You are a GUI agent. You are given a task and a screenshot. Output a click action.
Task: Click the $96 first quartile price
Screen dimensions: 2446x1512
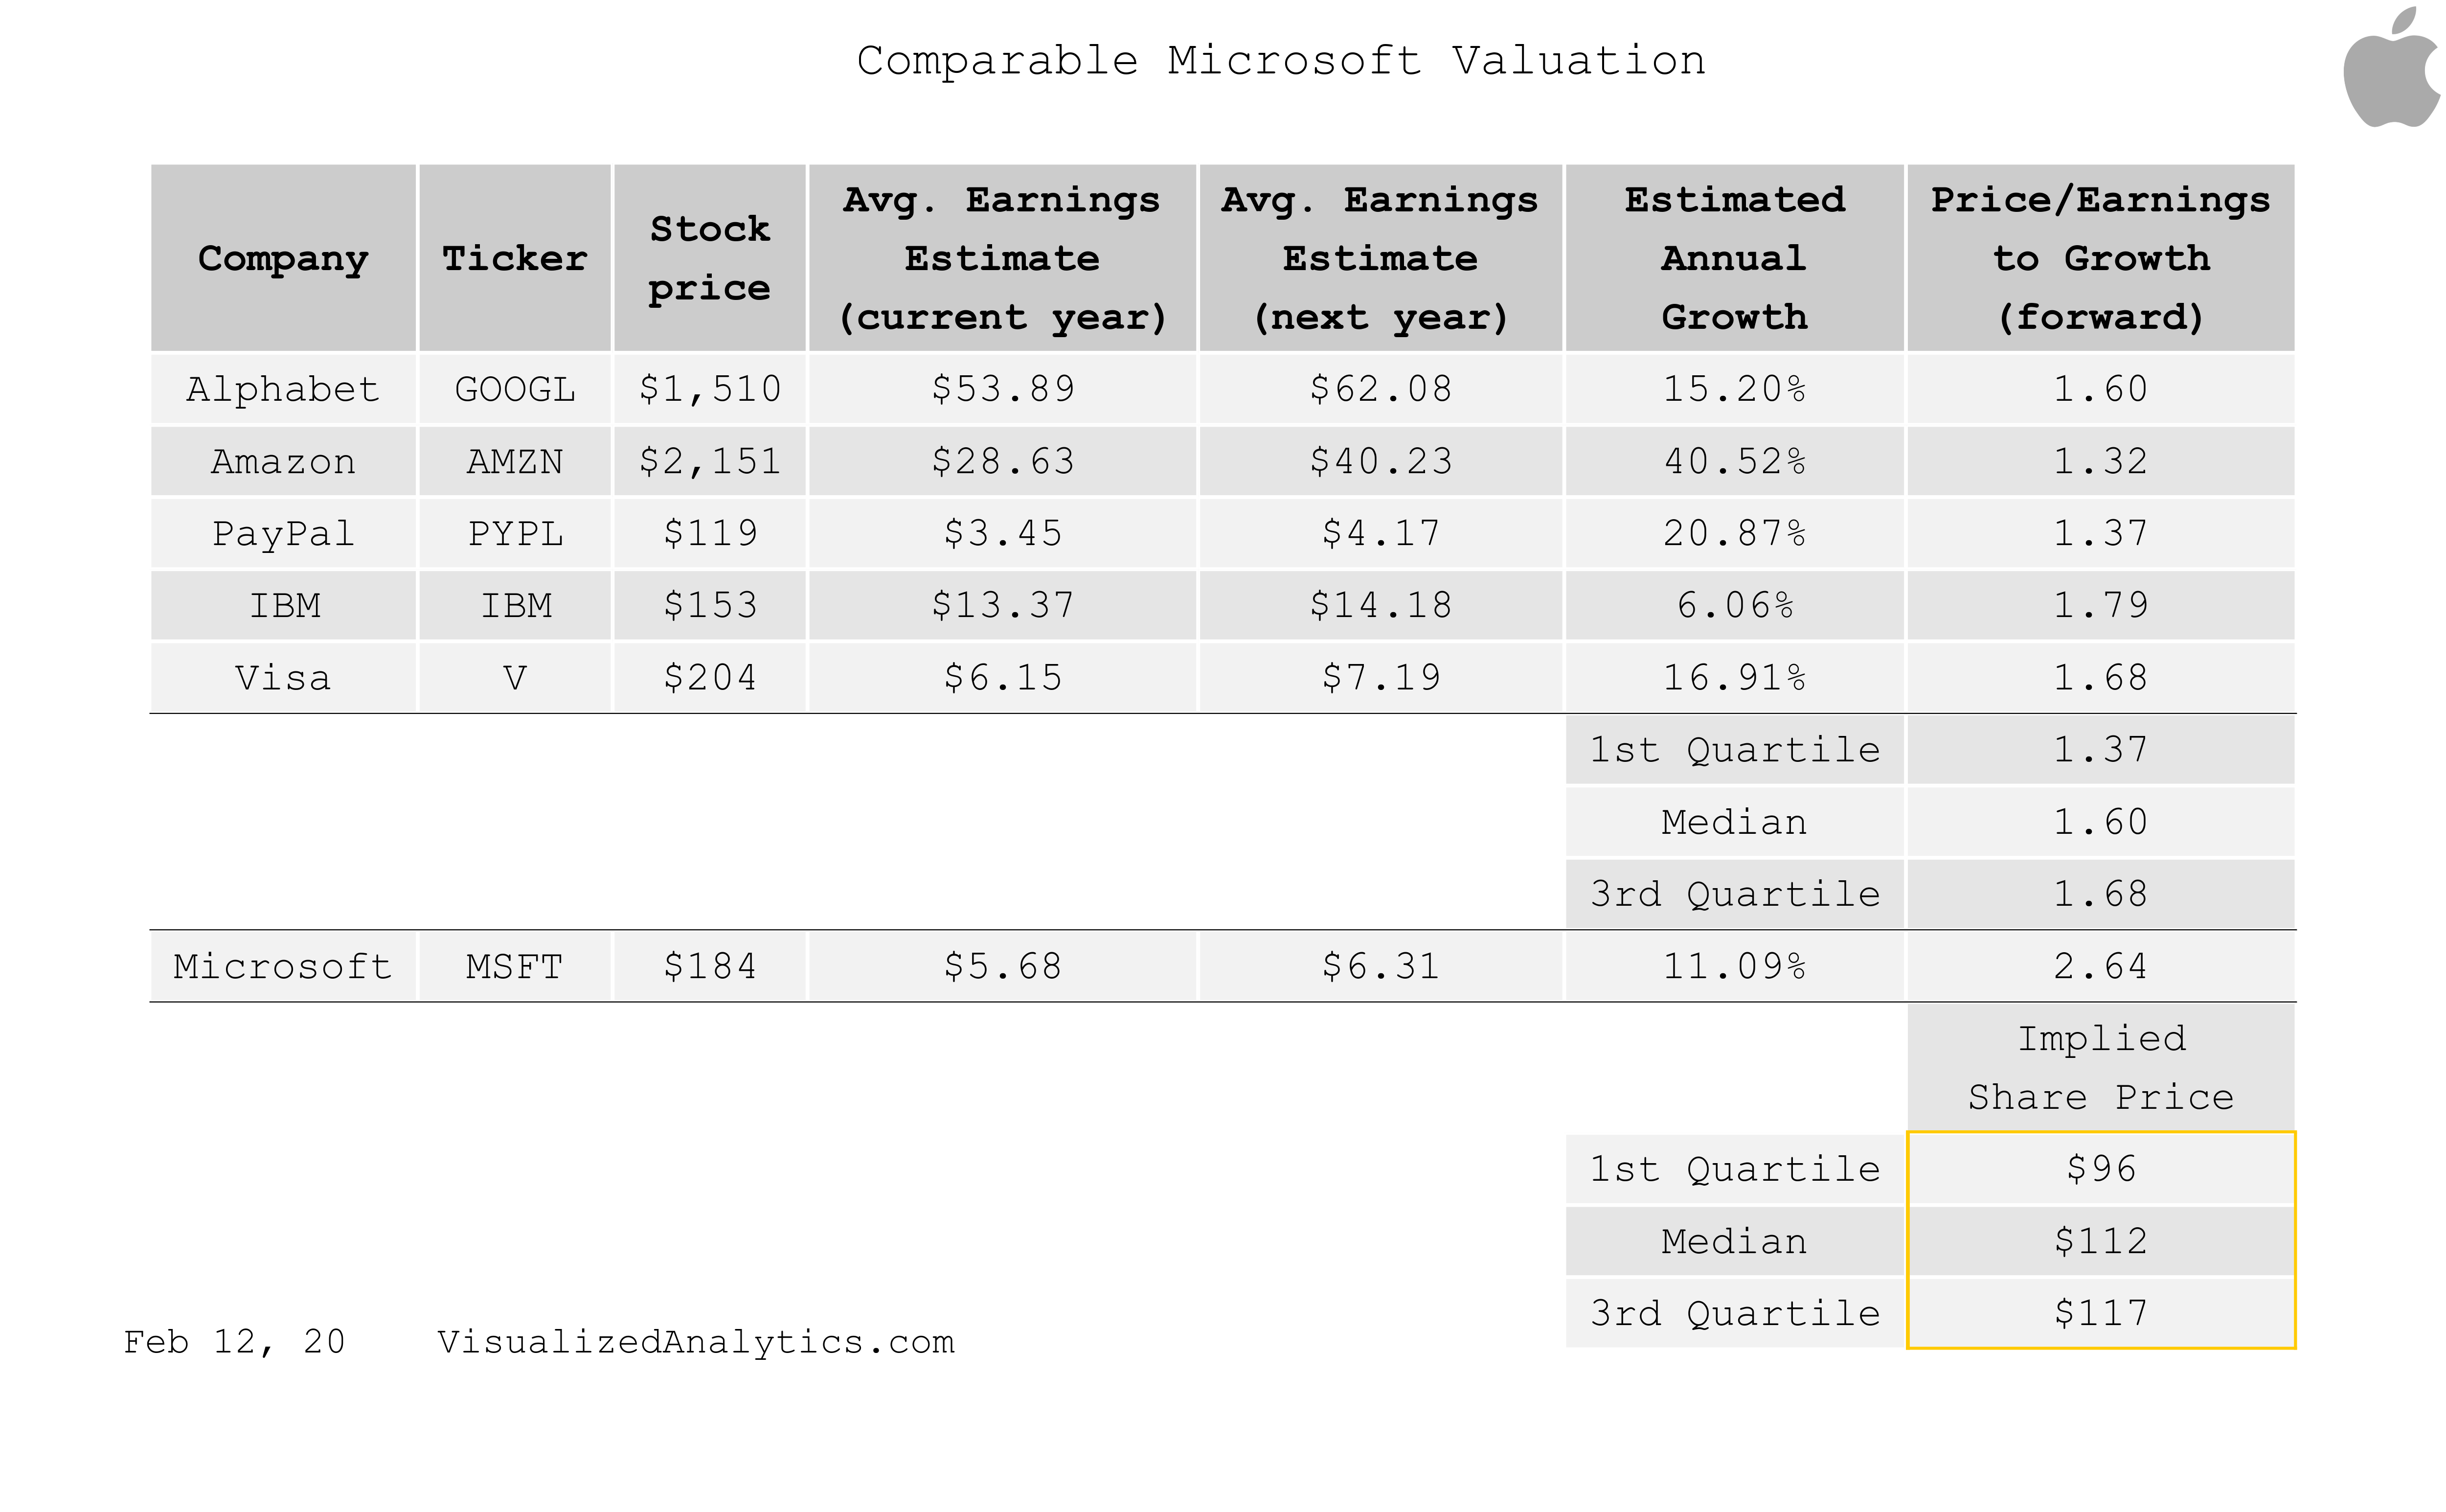[x=2100, y=1169]
